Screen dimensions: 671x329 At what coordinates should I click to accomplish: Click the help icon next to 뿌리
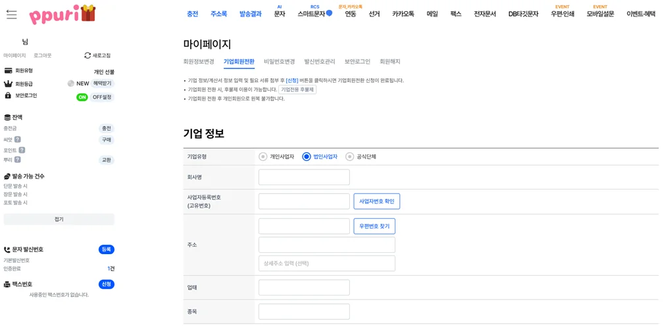click(18, 160)
